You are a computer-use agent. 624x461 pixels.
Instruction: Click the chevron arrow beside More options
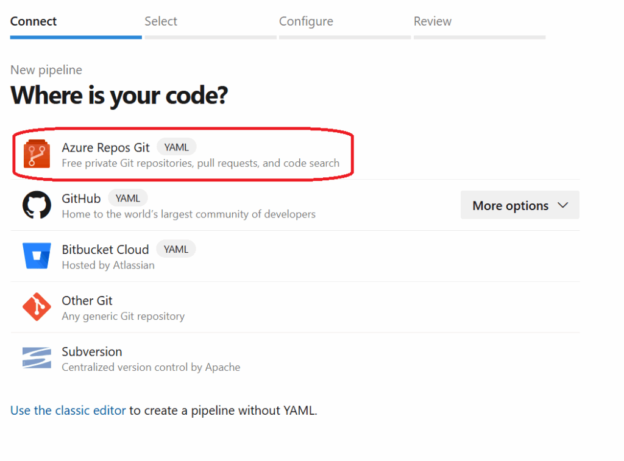pyautogui.click(x=562, y=205)
